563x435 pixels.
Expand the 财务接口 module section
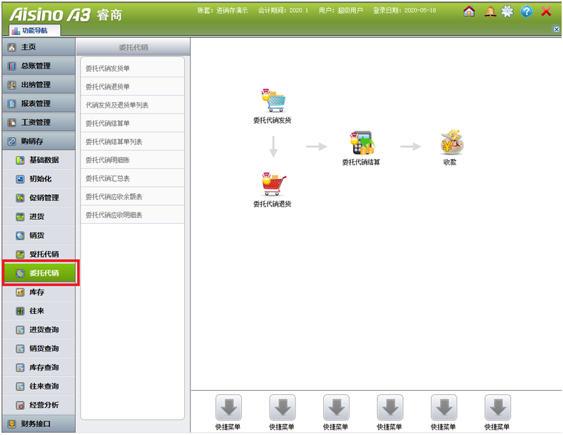(38, 424)
